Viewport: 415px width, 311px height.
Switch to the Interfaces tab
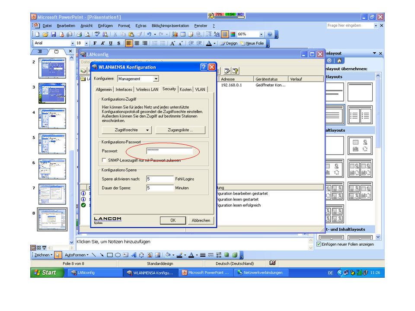pos(124,89)
